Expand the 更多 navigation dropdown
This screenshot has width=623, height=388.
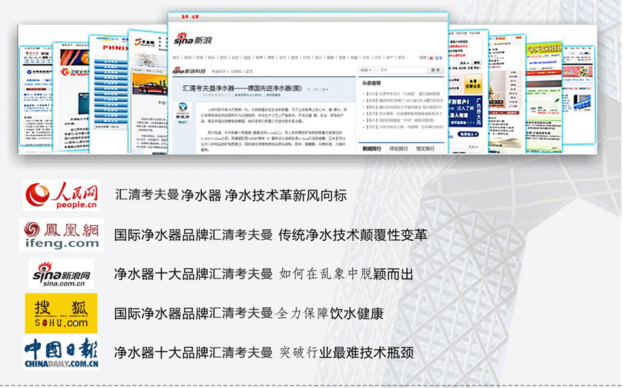pyautogui.click(x=403, y=58)
